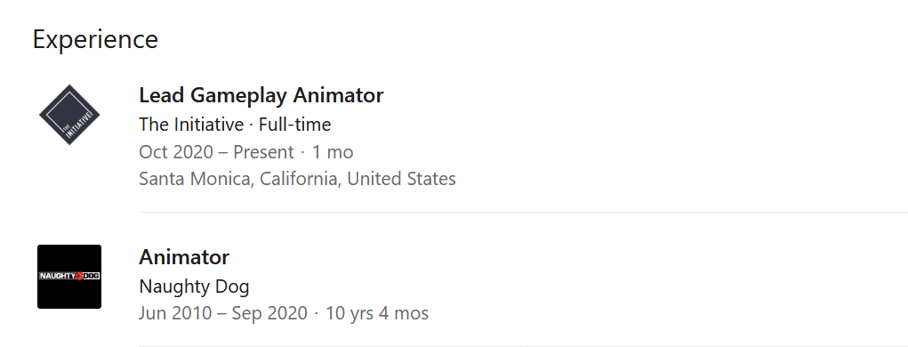Click the 1 mo duration text
908x347 pixels.
pos(333,152)
